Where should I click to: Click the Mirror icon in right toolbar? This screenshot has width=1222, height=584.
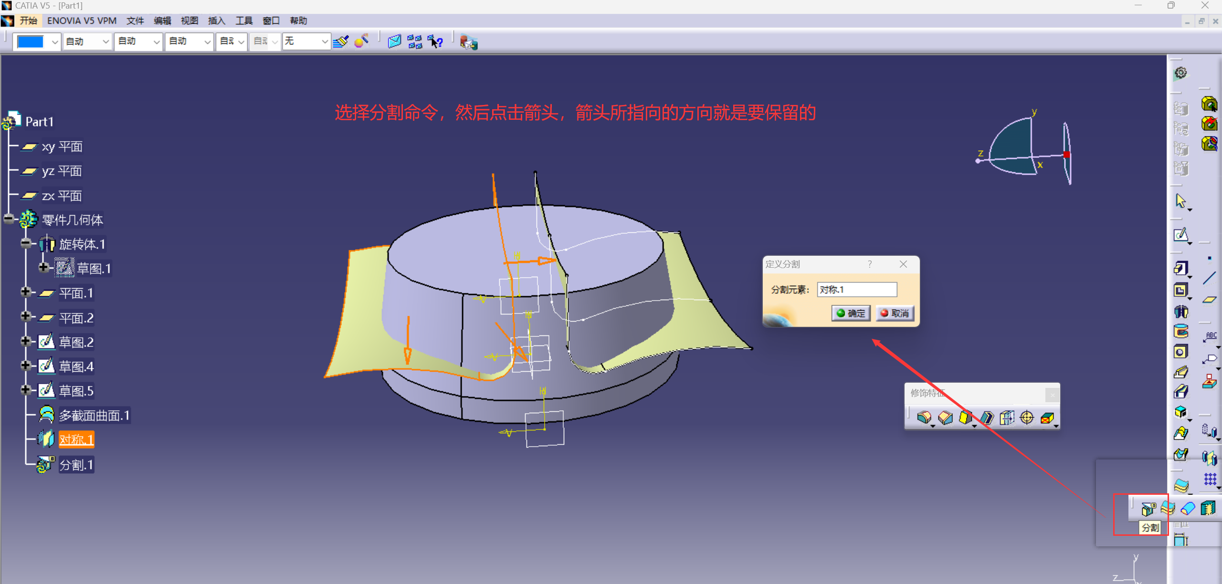(x=1210, y=458)
